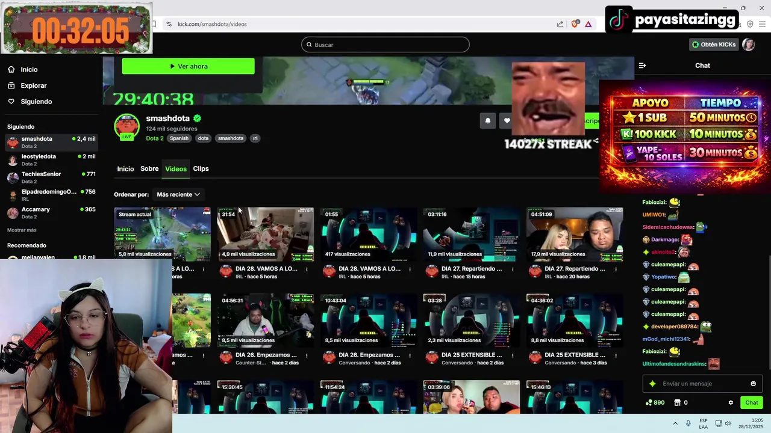
Task: Open ElpadredomingoO channel in following list
Action: click(51, 195)
